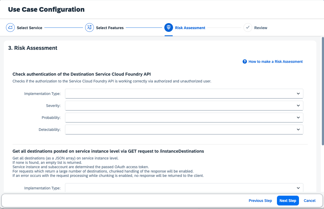
Task: Click the Next Step button
Action: [x=288, y=201]
